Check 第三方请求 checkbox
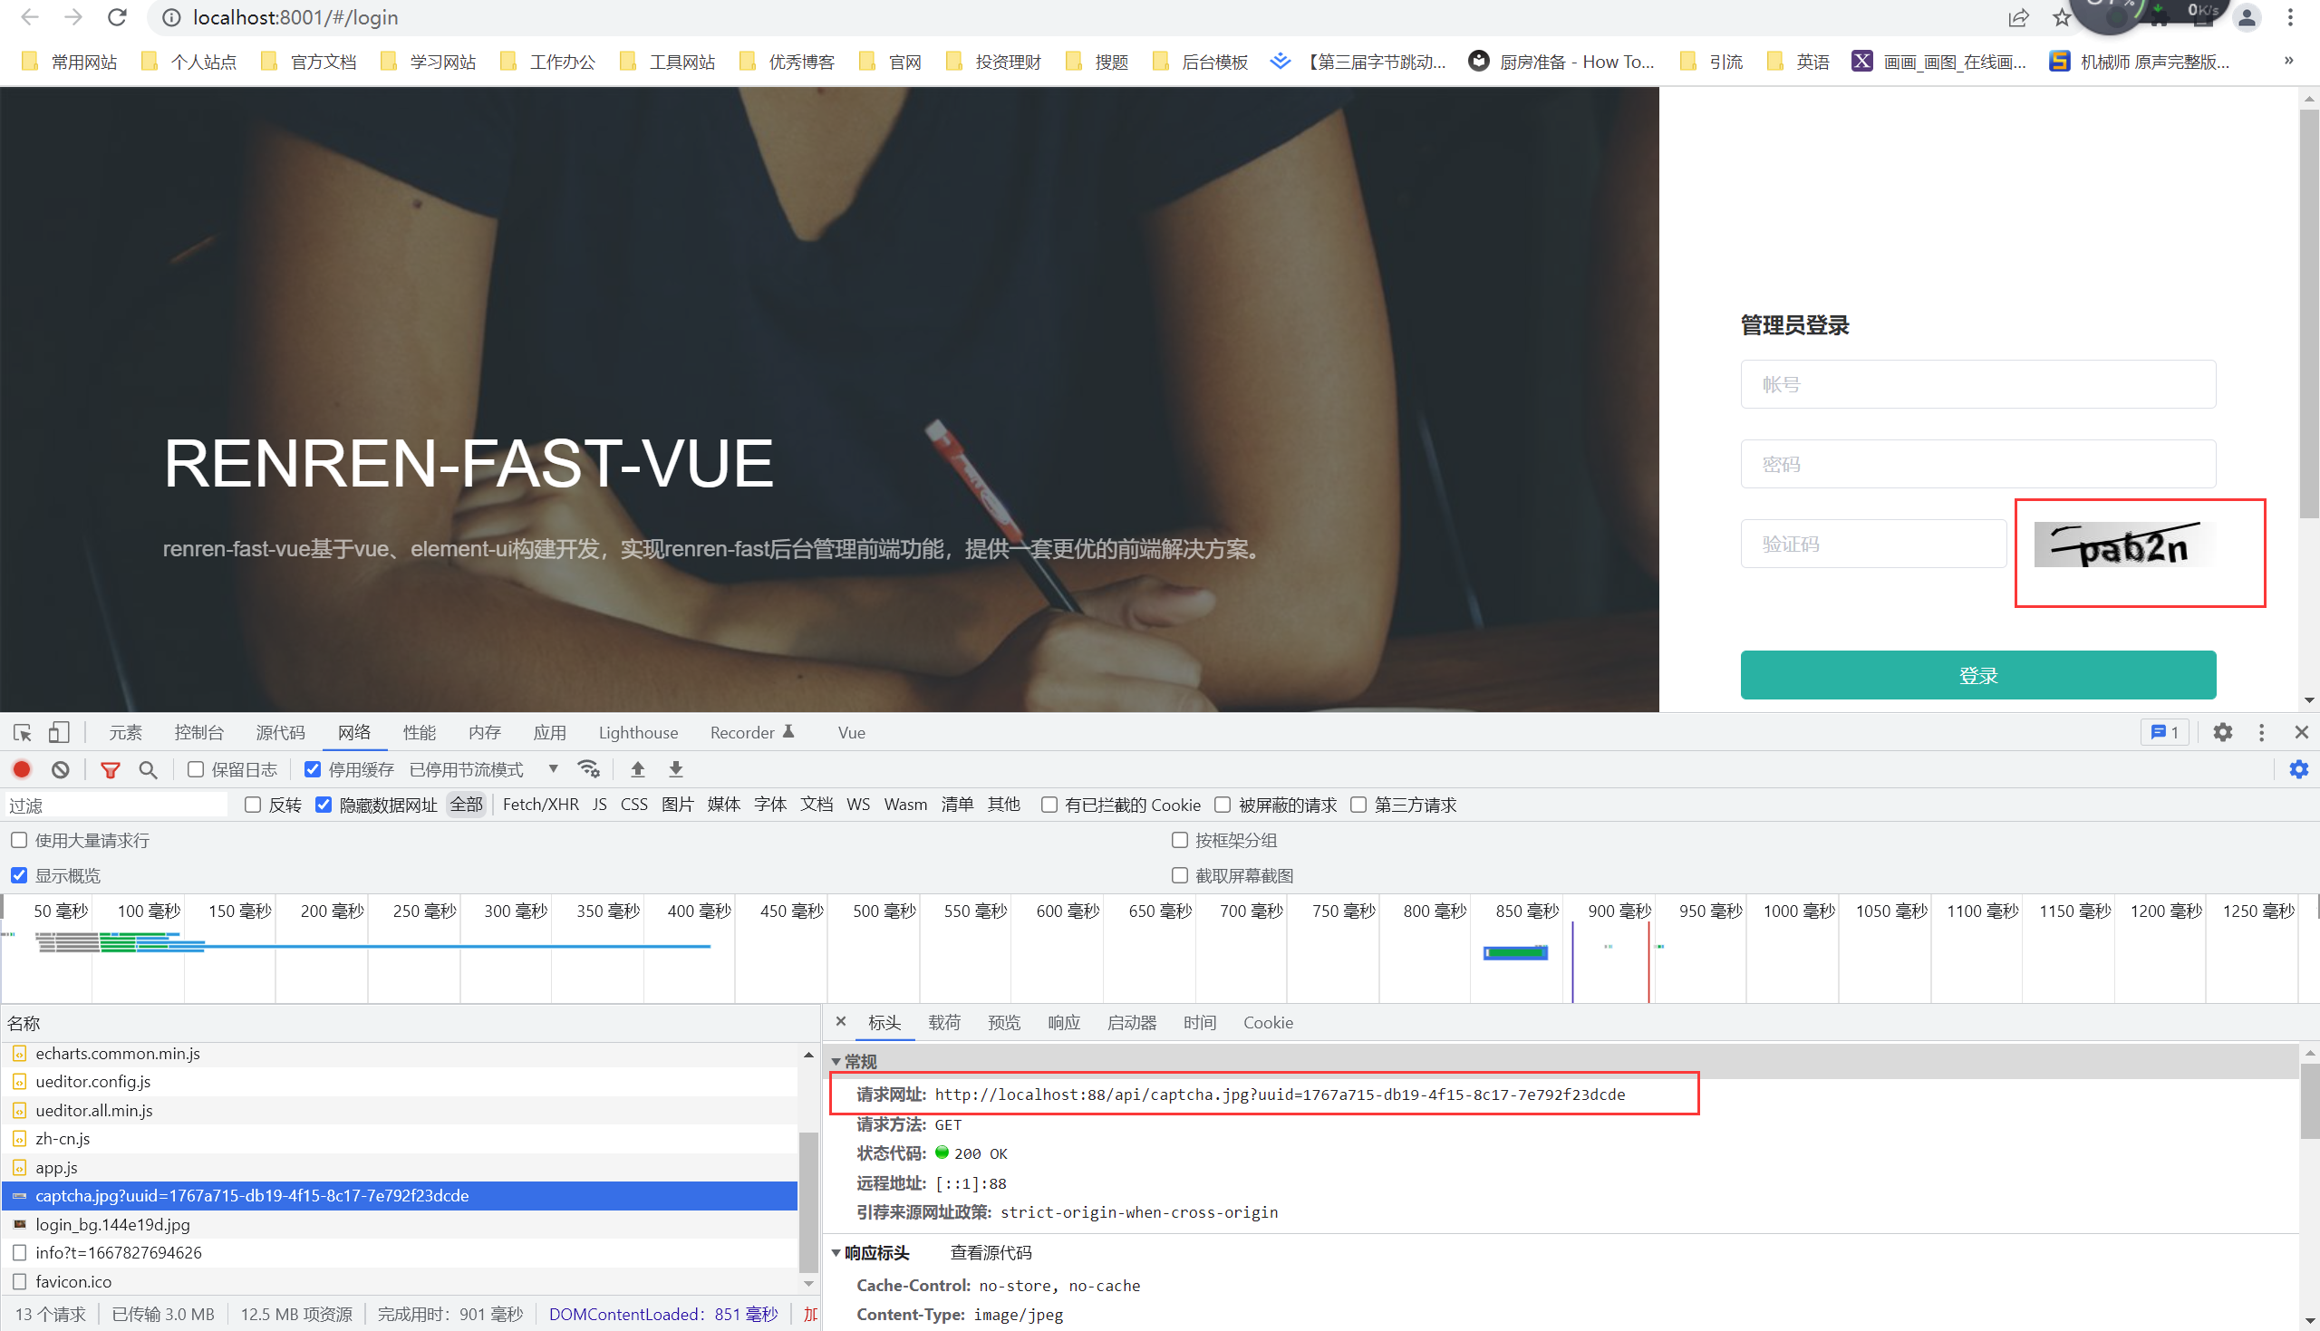Image resolution: width=2320 pixels, height=1331 pixels. click(1358, 805)
